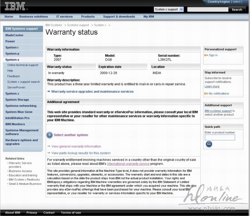Select BladeCenter in left sidebar
This screenshot has width=250, height=216.
tap(15, 35)
